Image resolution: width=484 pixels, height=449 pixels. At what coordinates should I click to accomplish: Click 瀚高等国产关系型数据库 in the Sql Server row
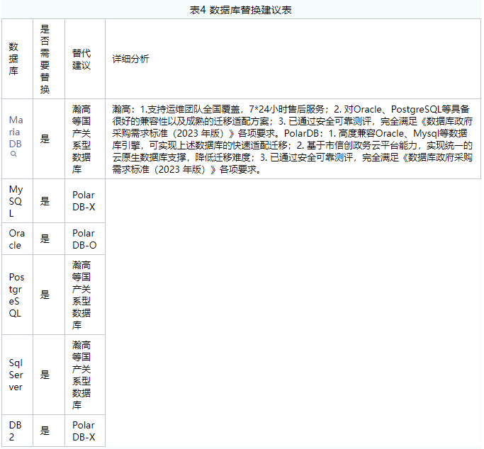pos(81,375)
